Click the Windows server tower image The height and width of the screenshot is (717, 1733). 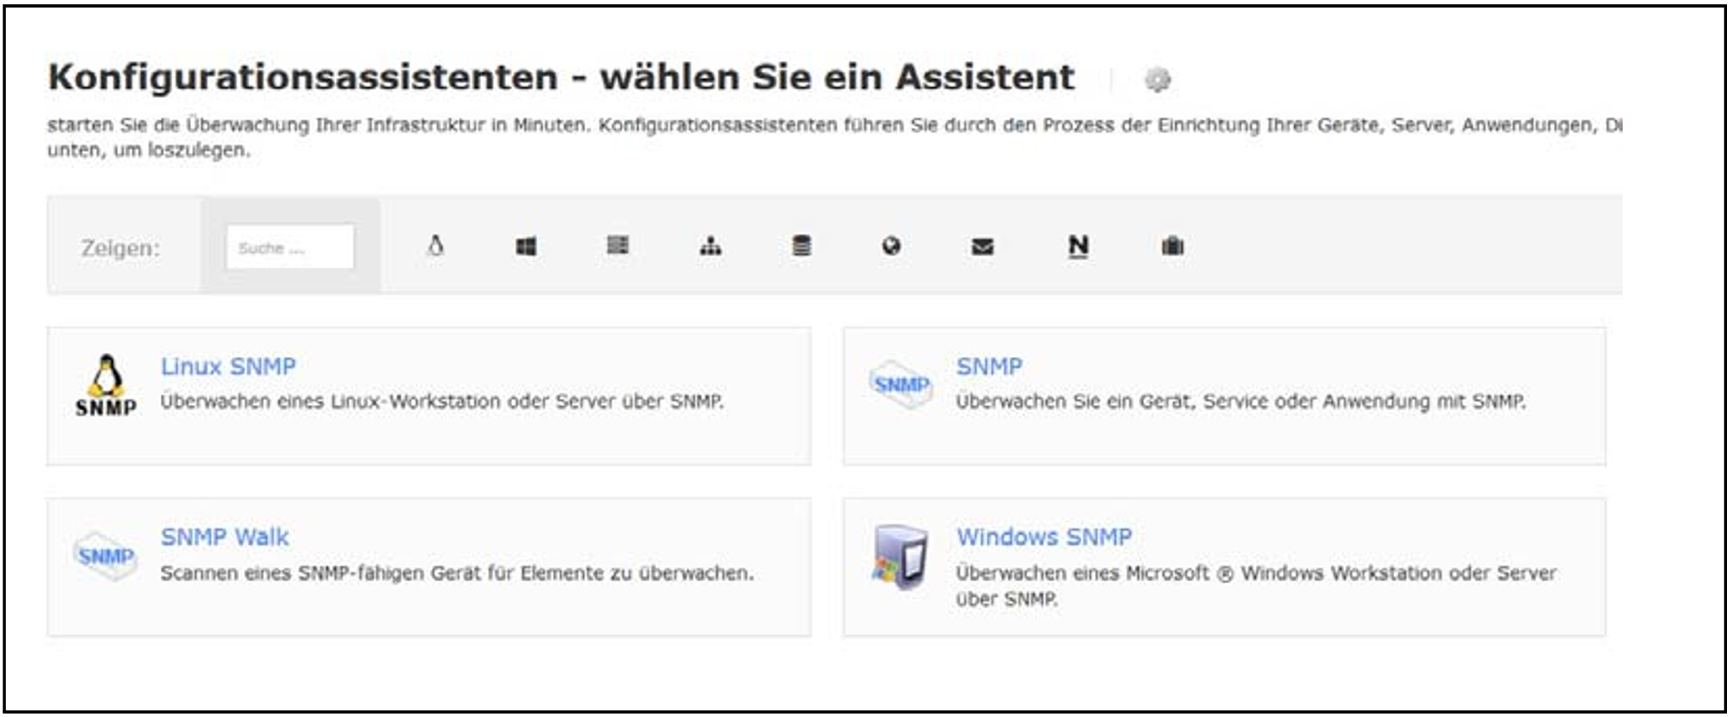[900, 556]
